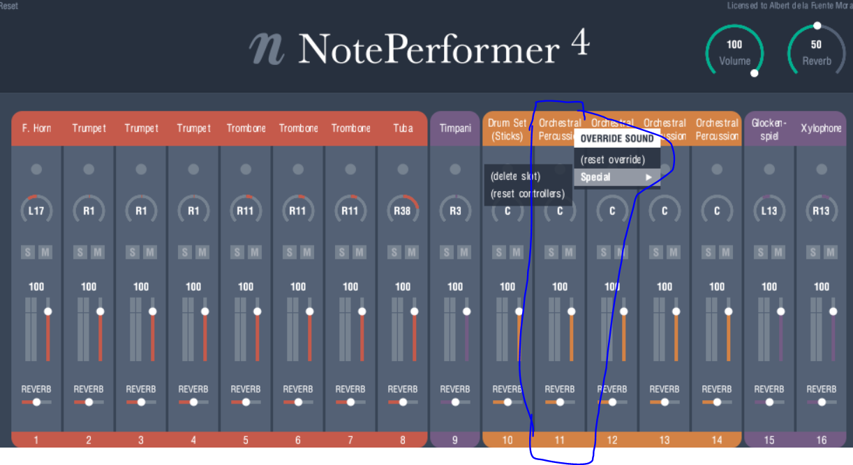Image resolution: width=853 pixels, height=465 pixels.
Task: Open sound menu from channel 6 Trombone header
Action: coord(298,128)
